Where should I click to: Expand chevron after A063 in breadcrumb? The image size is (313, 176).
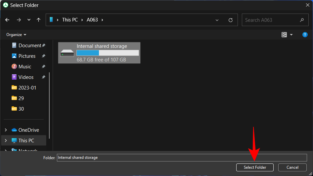pyautogui.click(x=102, y=20)
